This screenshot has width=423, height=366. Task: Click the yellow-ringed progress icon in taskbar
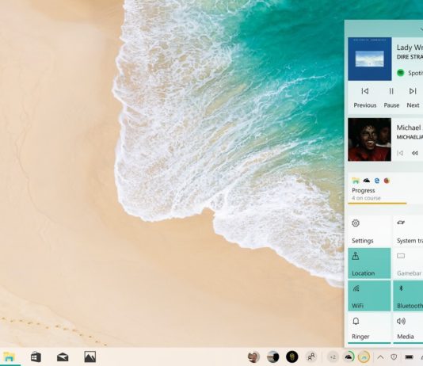click(x=364, y=356)
